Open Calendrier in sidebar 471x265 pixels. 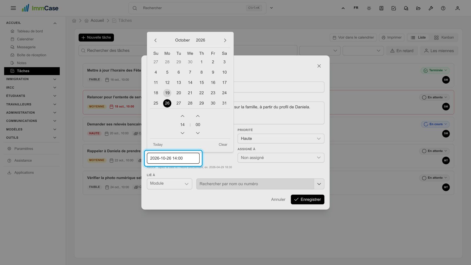coord(25,39)
